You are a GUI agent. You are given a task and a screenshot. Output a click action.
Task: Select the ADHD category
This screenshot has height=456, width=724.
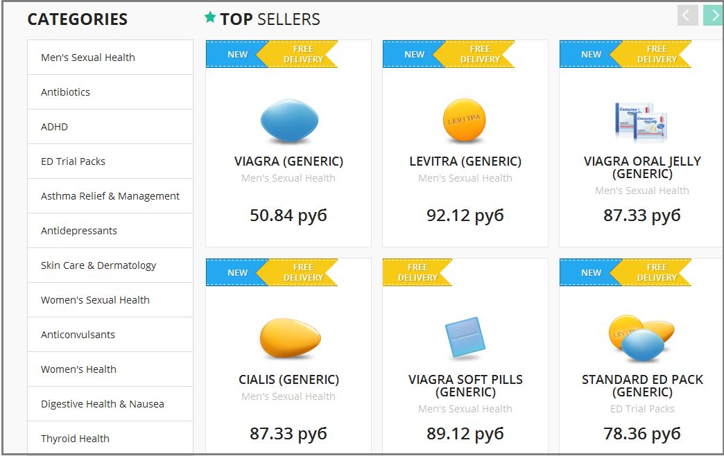point(54,126)
